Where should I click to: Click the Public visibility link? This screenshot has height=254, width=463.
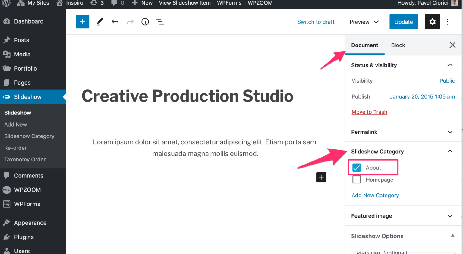pyautogui.click(x=447, y=81)
